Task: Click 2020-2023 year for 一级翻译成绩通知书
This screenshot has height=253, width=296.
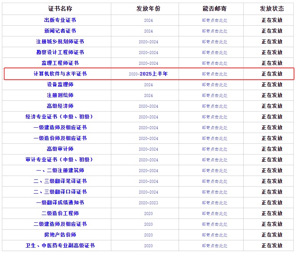Action: click(148, 203)
